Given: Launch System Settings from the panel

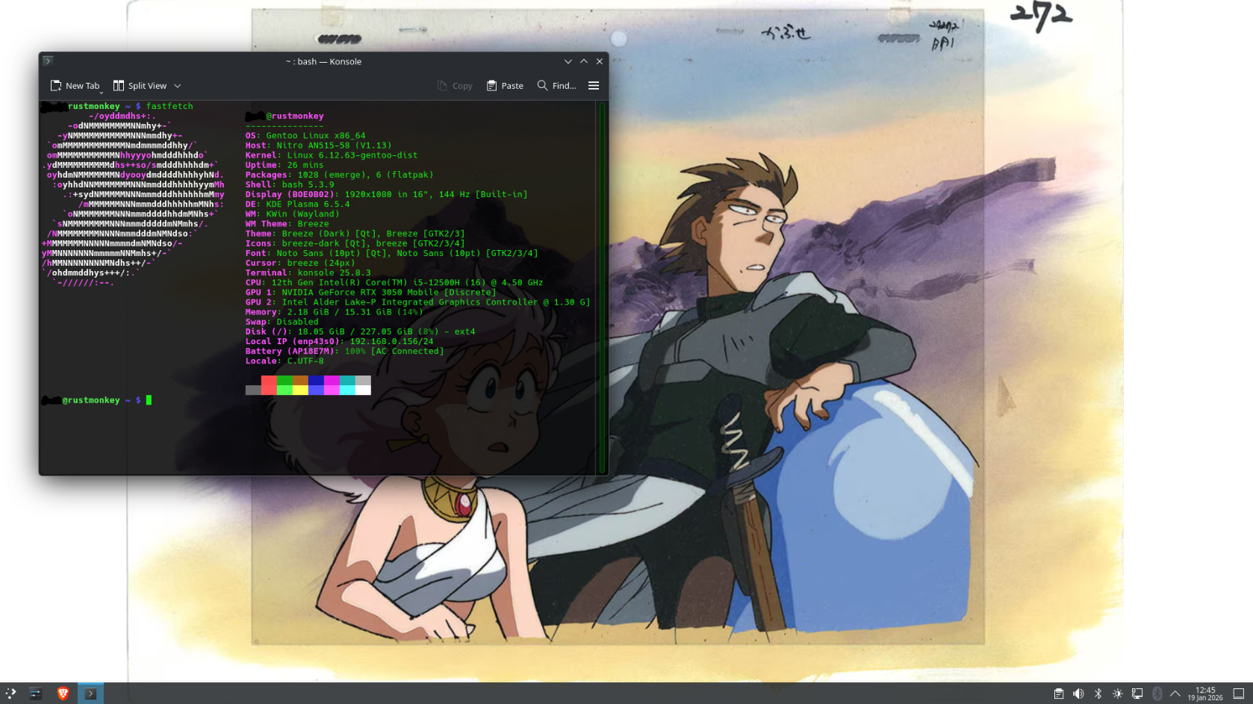Looking at the screenshot, I should tap(35, 694).
